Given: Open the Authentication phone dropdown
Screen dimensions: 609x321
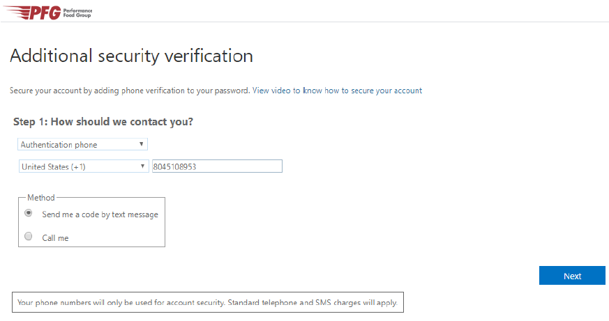Looking at the screenshot, I should click(81, 145).
